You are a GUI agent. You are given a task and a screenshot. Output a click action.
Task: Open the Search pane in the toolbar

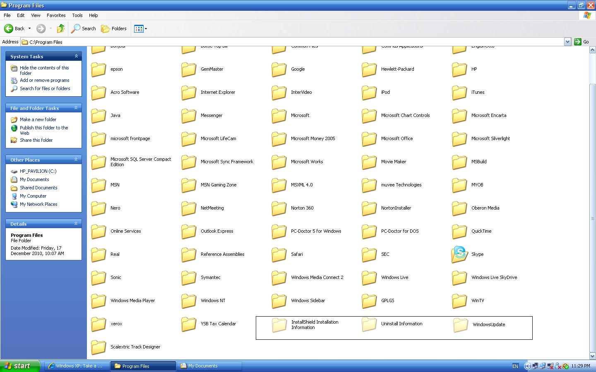pyautogui.click(x=83, y=29)
